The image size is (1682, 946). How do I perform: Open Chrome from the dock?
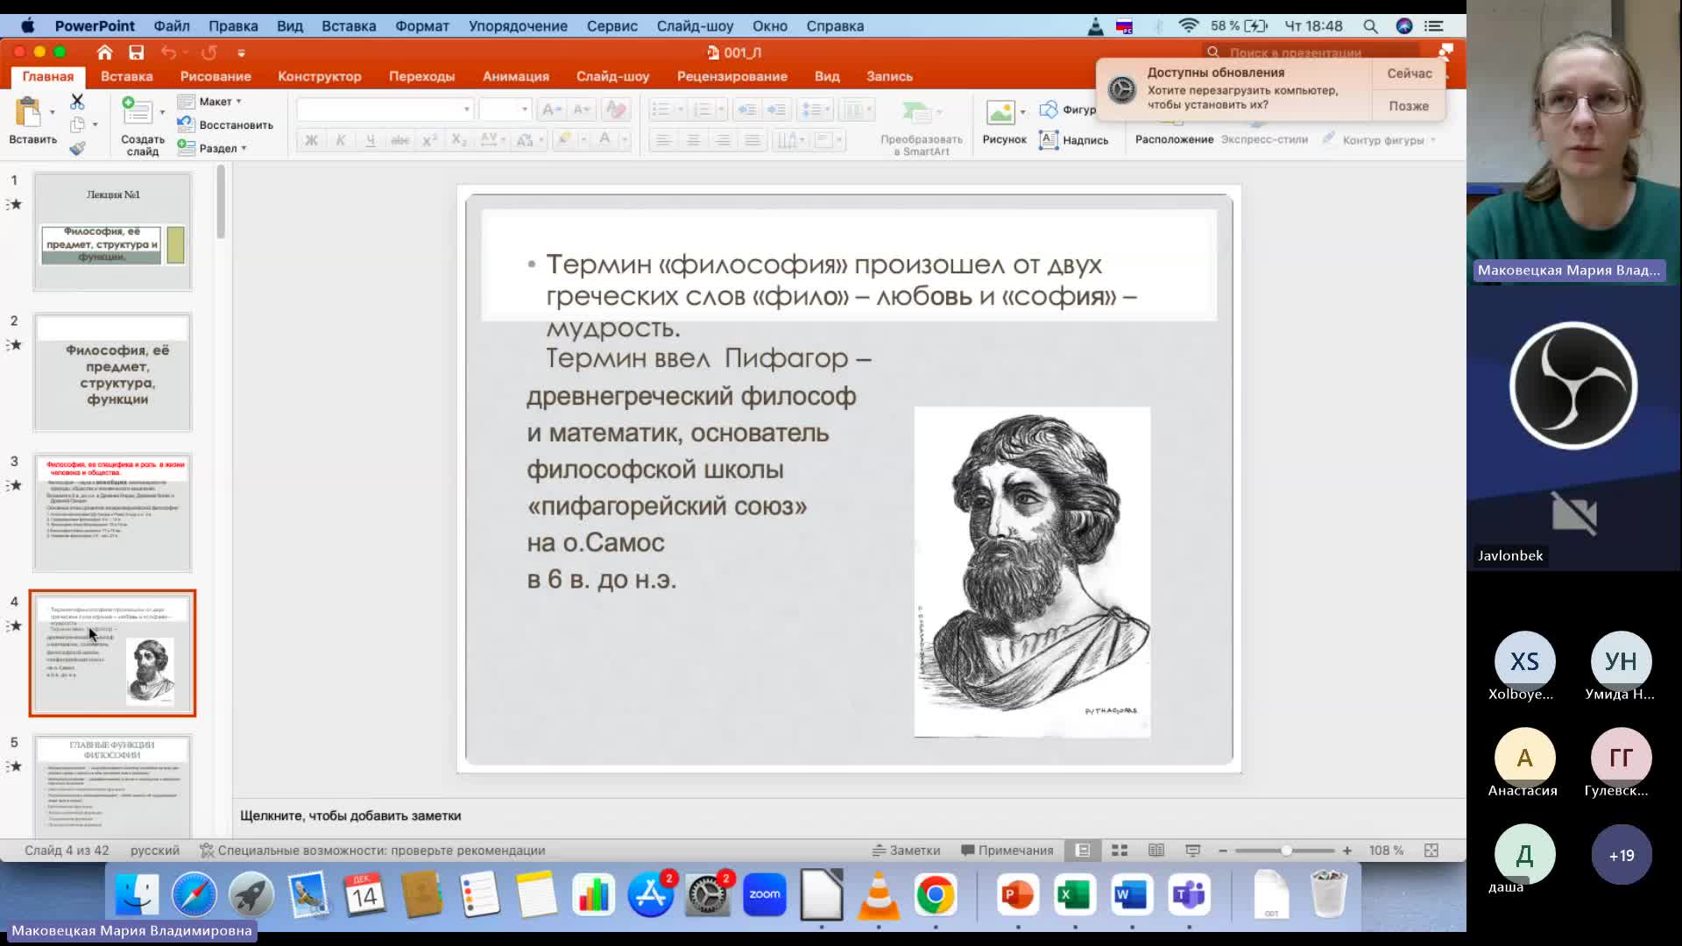tap(935, 894)
